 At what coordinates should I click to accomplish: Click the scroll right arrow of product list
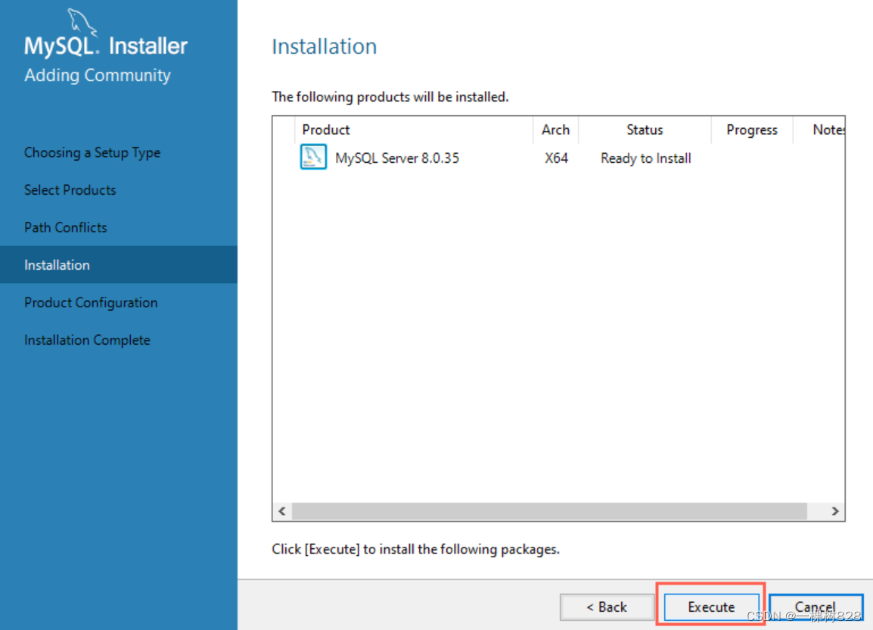pyautogui.click(x=834, y=511)
